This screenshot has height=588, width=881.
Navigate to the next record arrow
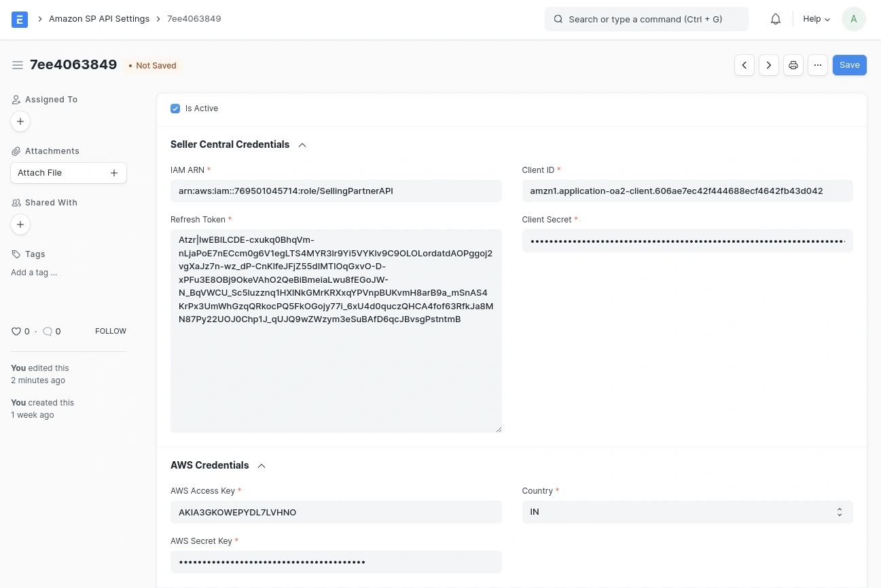768,64
